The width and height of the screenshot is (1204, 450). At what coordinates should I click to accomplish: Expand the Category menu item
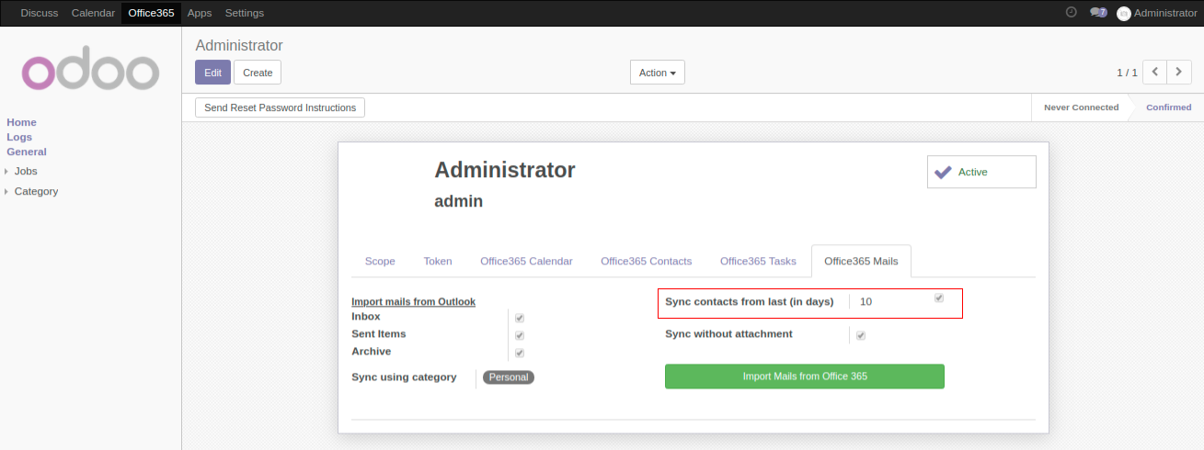[36, 191]
